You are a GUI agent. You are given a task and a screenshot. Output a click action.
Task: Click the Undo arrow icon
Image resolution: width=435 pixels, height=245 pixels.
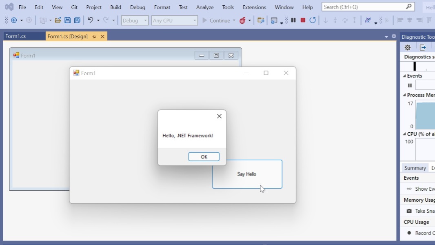90,20
